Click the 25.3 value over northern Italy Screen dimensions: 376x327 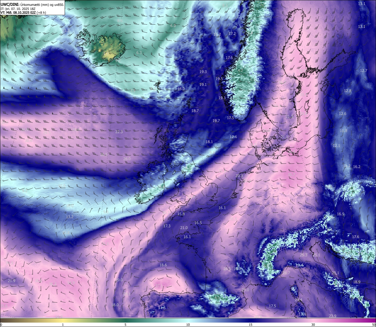point(303,255)
